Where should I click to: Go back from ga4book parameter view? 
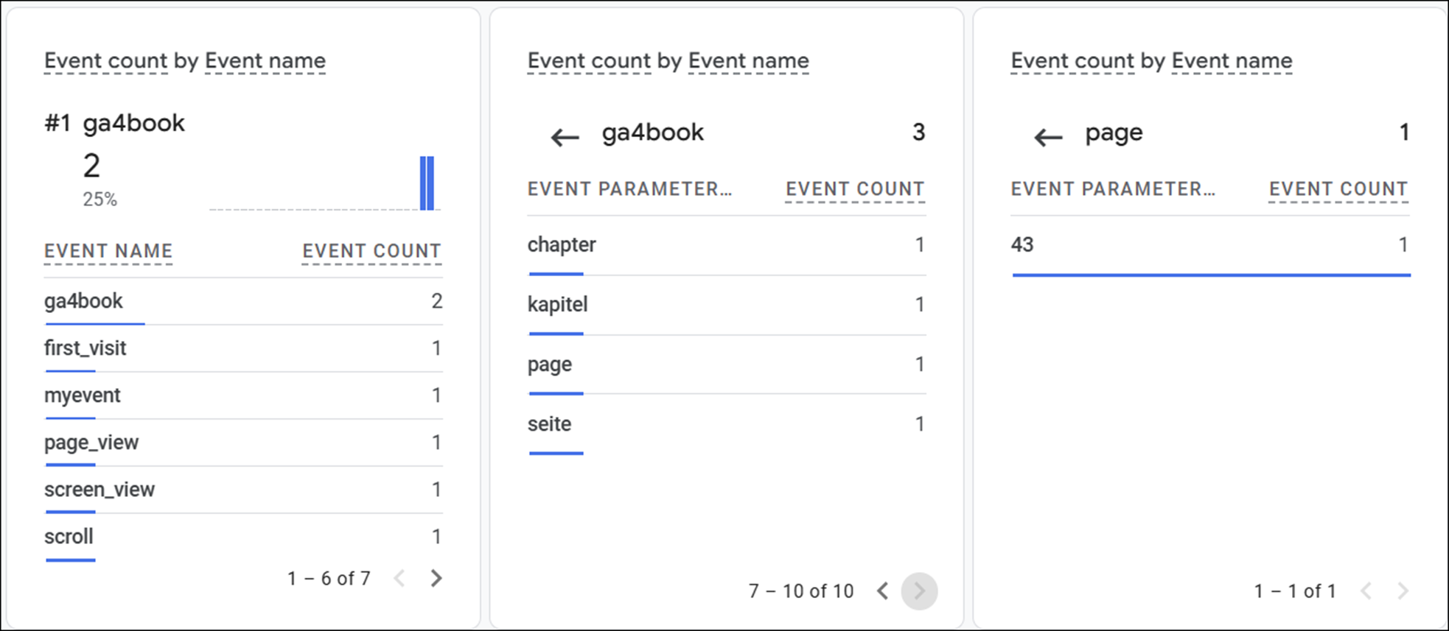[x=565, y=137]
